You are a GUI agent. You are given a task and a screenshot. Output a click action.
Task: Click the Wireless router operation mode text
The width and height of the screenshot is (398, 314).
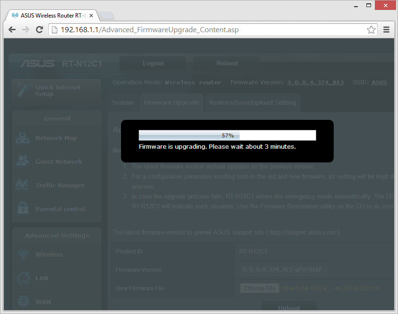pos(193,82)
